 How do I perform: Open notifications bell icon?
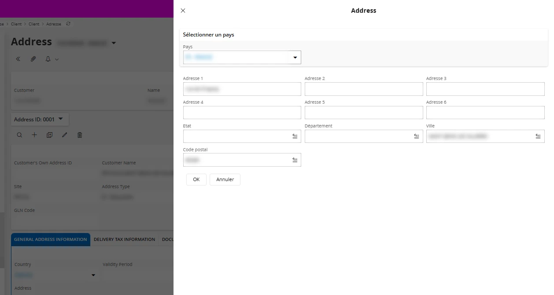click(x=48, y=59)
